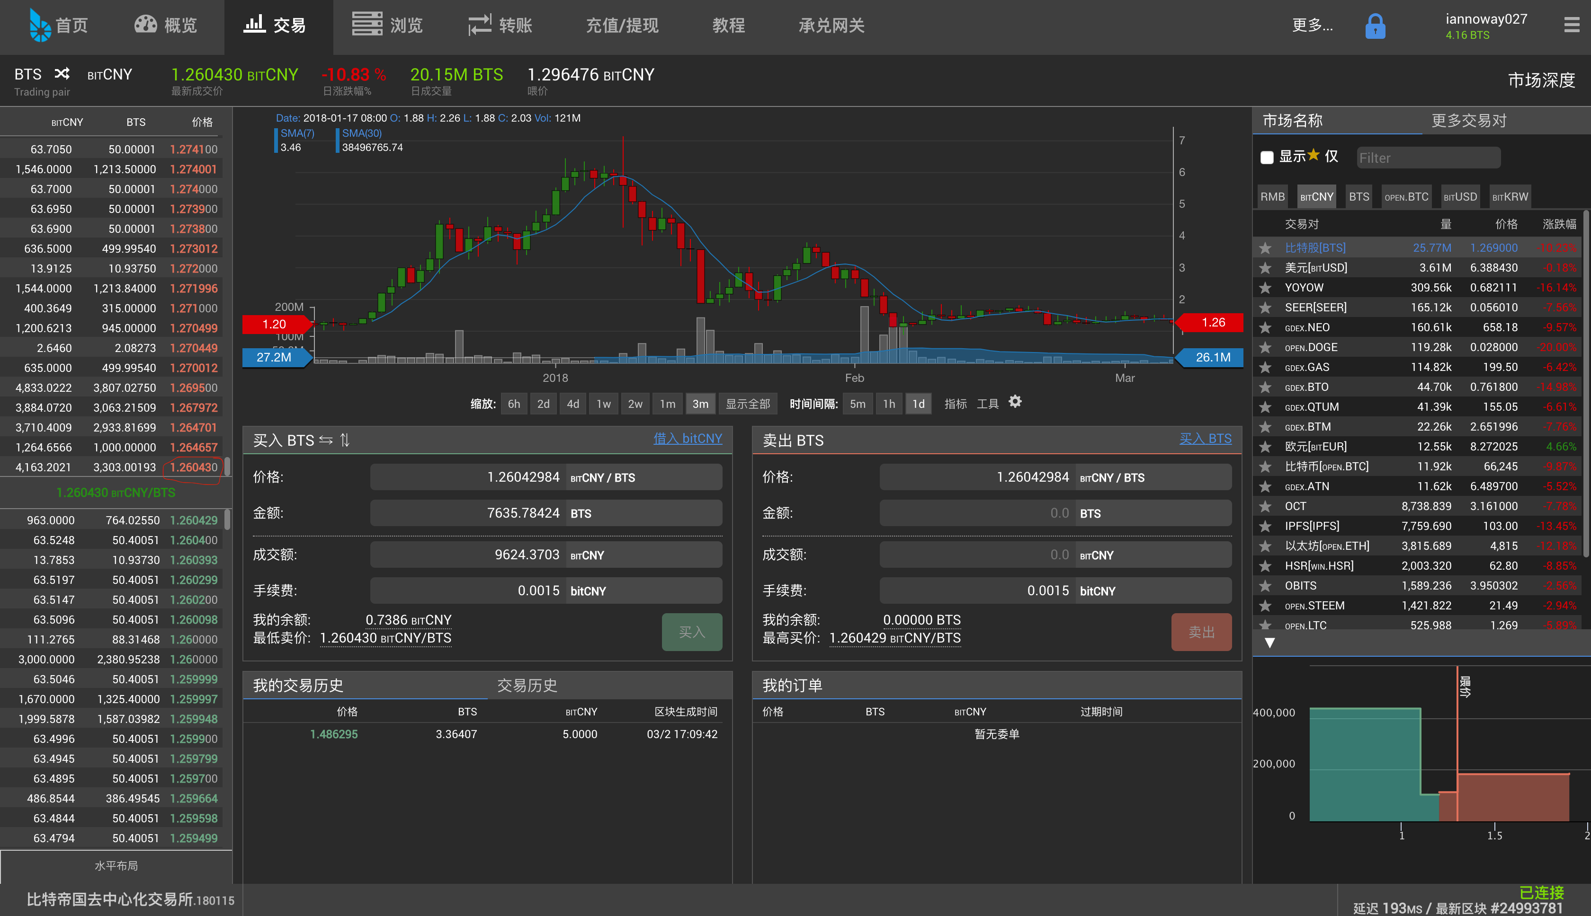Viewport: 1591px width, 916px height.
Task: Switch to 更多交易对 tab
Action: [x=1468, y=121]
